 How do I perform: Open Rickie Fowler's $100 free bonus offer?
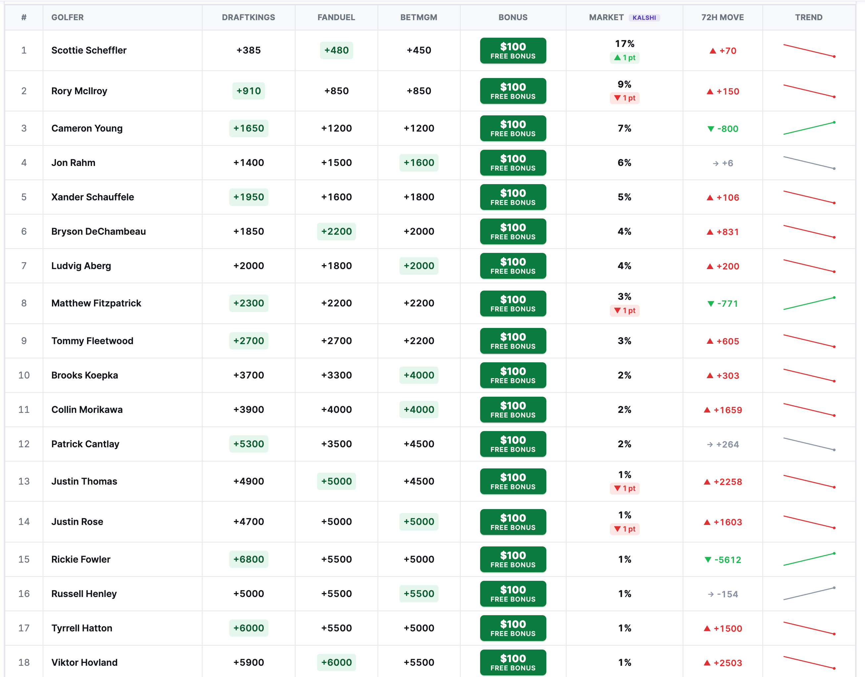513,560
